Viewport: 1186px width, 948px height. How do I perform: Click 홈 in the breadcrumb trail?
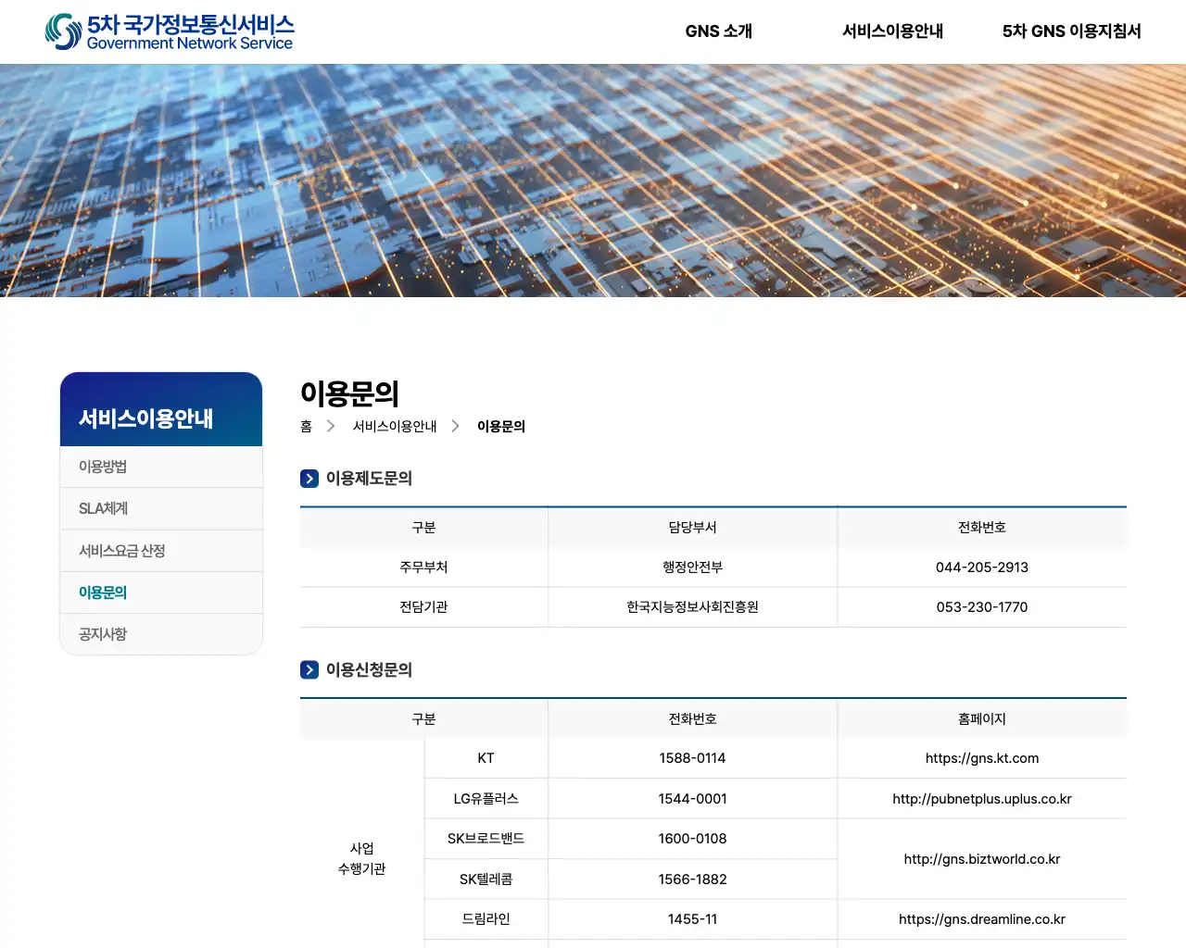(305, 426)
